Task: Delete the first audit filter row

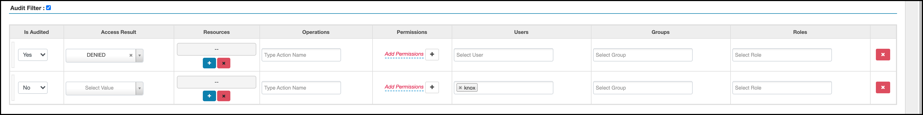Action: 882,55
